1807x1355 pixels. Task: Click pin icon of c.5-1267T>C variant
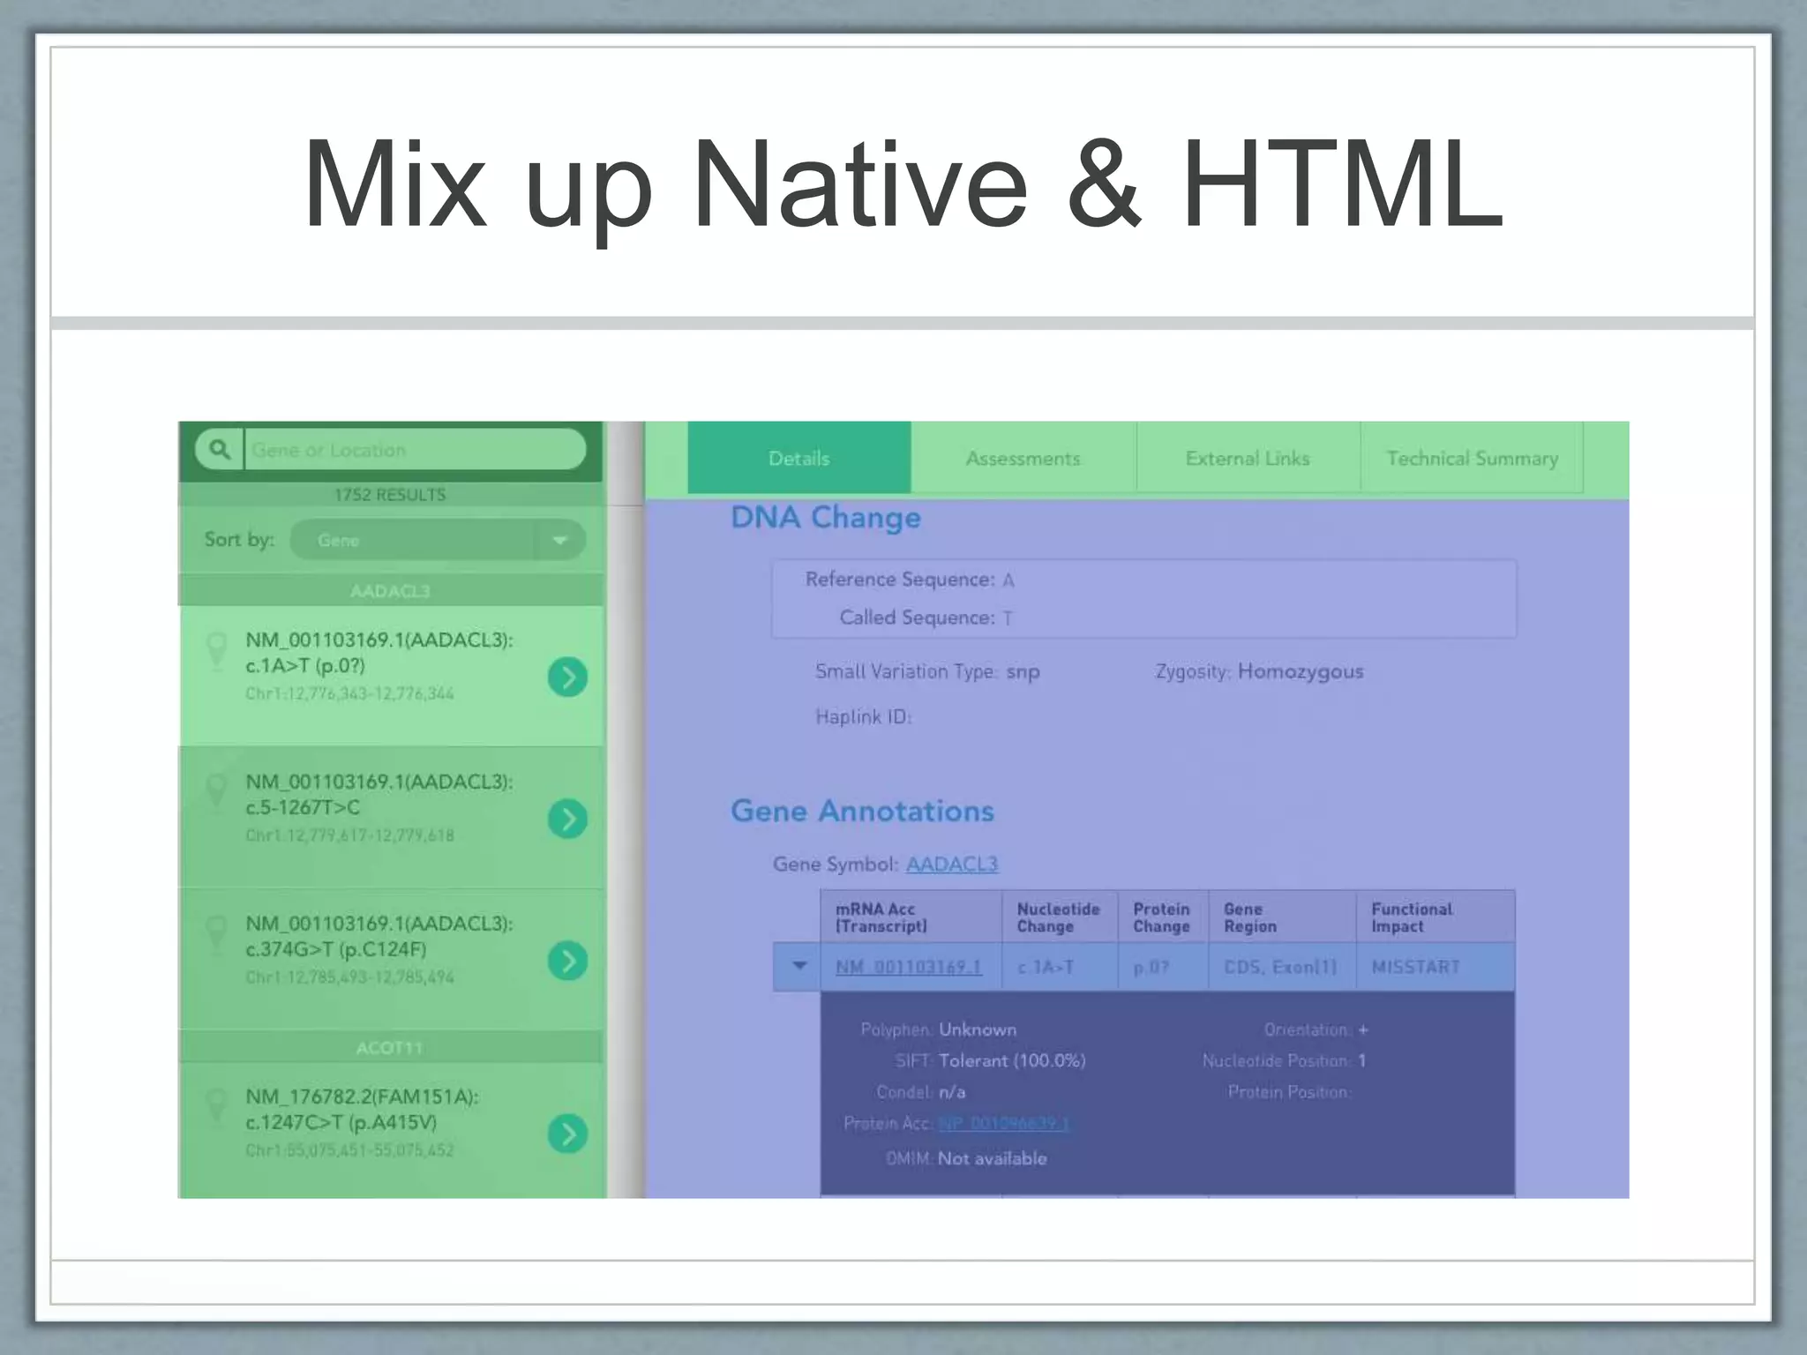click(x=216, y=793)
